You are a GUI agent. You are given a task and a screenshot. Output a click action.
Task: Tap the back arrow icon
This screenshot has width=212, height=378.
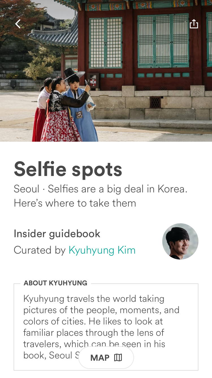coord(18,24)
